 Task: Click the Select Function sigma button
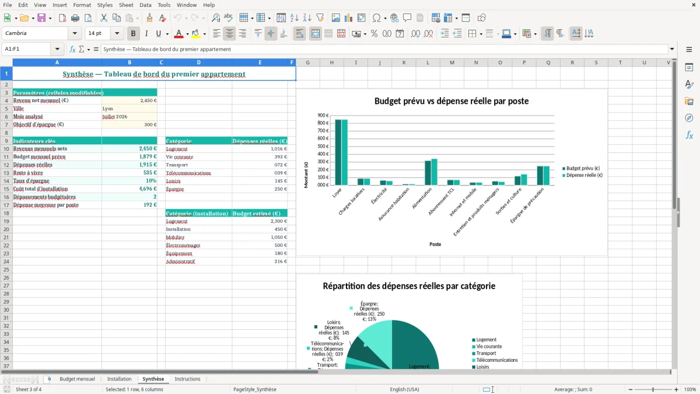[x=81, y=50]
